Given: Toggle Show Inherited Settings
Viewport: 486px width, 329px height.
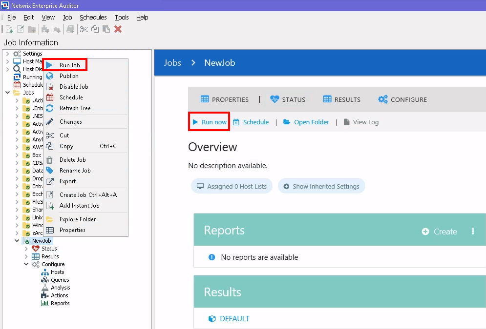Looking at the screenshot, I should [321, 186].
